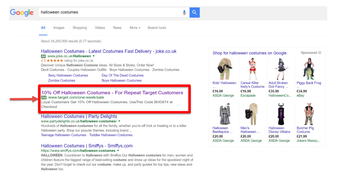Switch to the News tab
The image size is (338, 177).
117,28
